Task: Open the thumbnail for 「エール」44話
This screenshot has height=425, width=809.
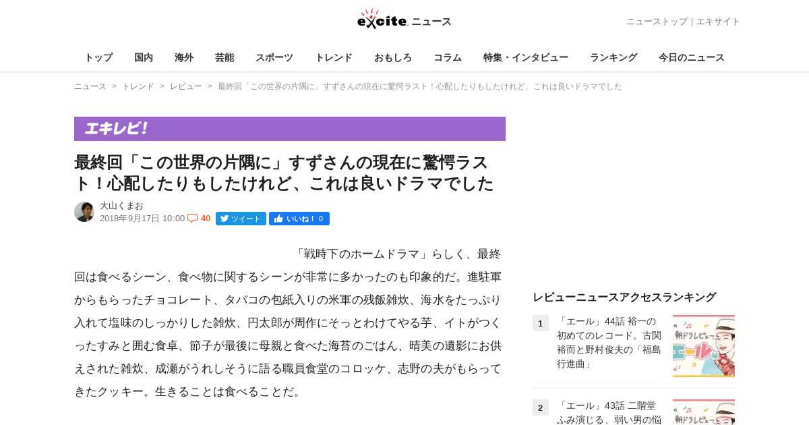Action: tap(704, 346)
